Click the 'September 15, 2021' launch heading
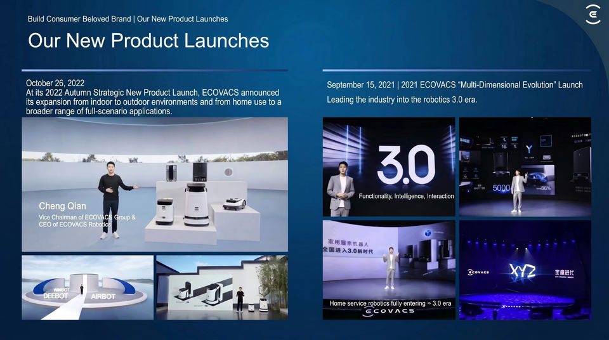 pos(454,85)
